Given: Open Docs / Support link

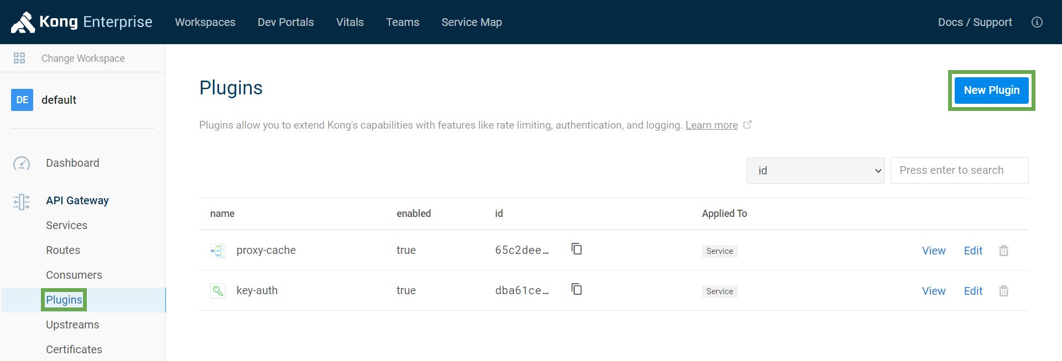Looking at the screenshot, I should (975, 22).
